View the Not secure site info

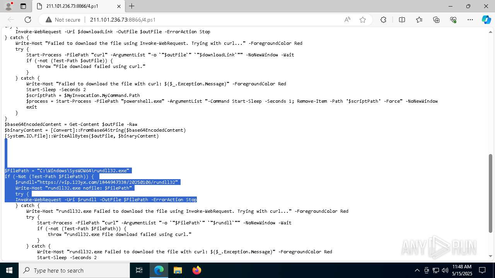pos(63,20)
